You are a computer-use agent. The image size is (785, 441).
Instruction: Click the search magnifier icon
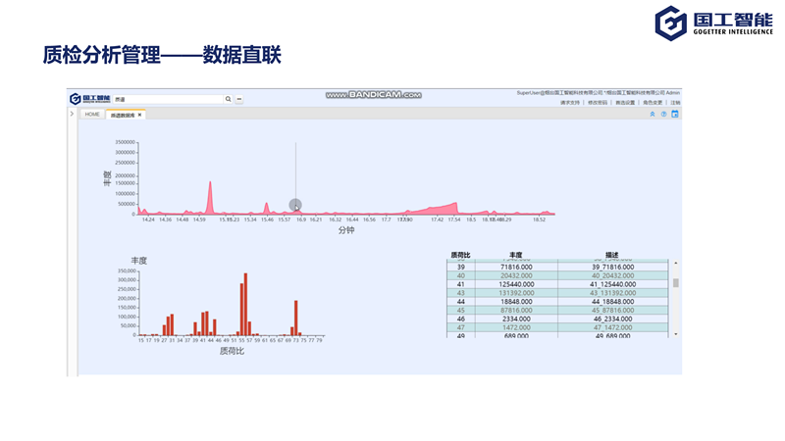(x=228, y=99)
